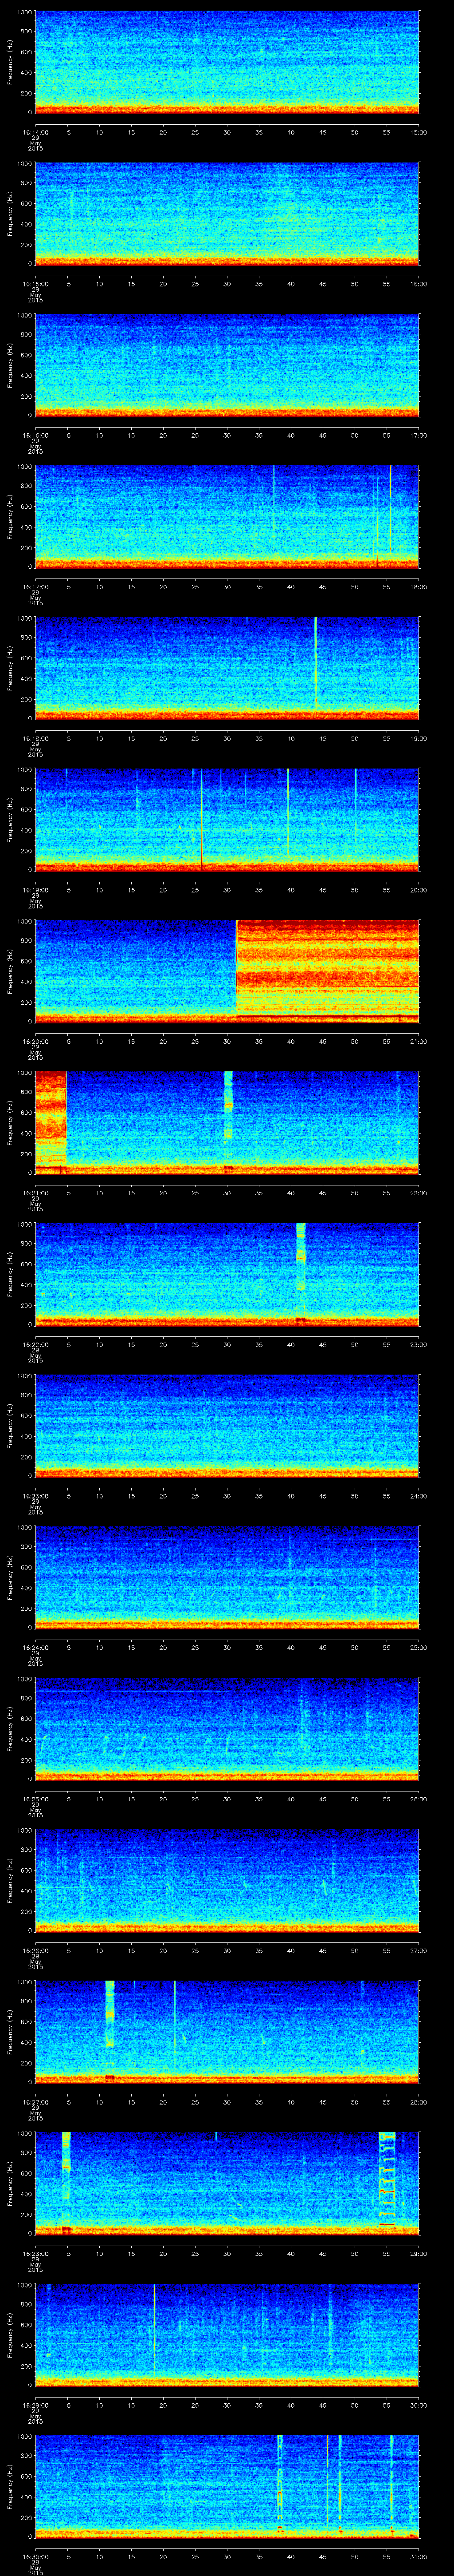This screenshot has height=2576, width=454.
Task: Select the 'Frequency (Hz)' axis label of the 16:14:00 panel
Action: tap(10, 62)
